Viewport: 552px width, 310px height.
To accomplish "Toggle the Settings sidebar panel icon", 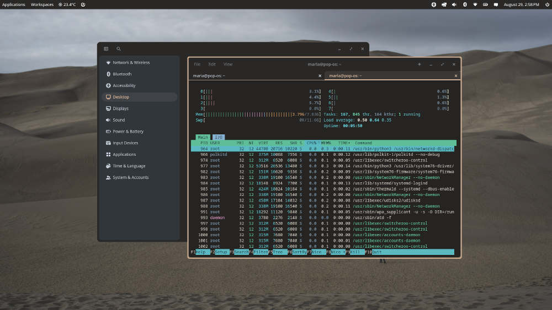I will coord(106,49).
